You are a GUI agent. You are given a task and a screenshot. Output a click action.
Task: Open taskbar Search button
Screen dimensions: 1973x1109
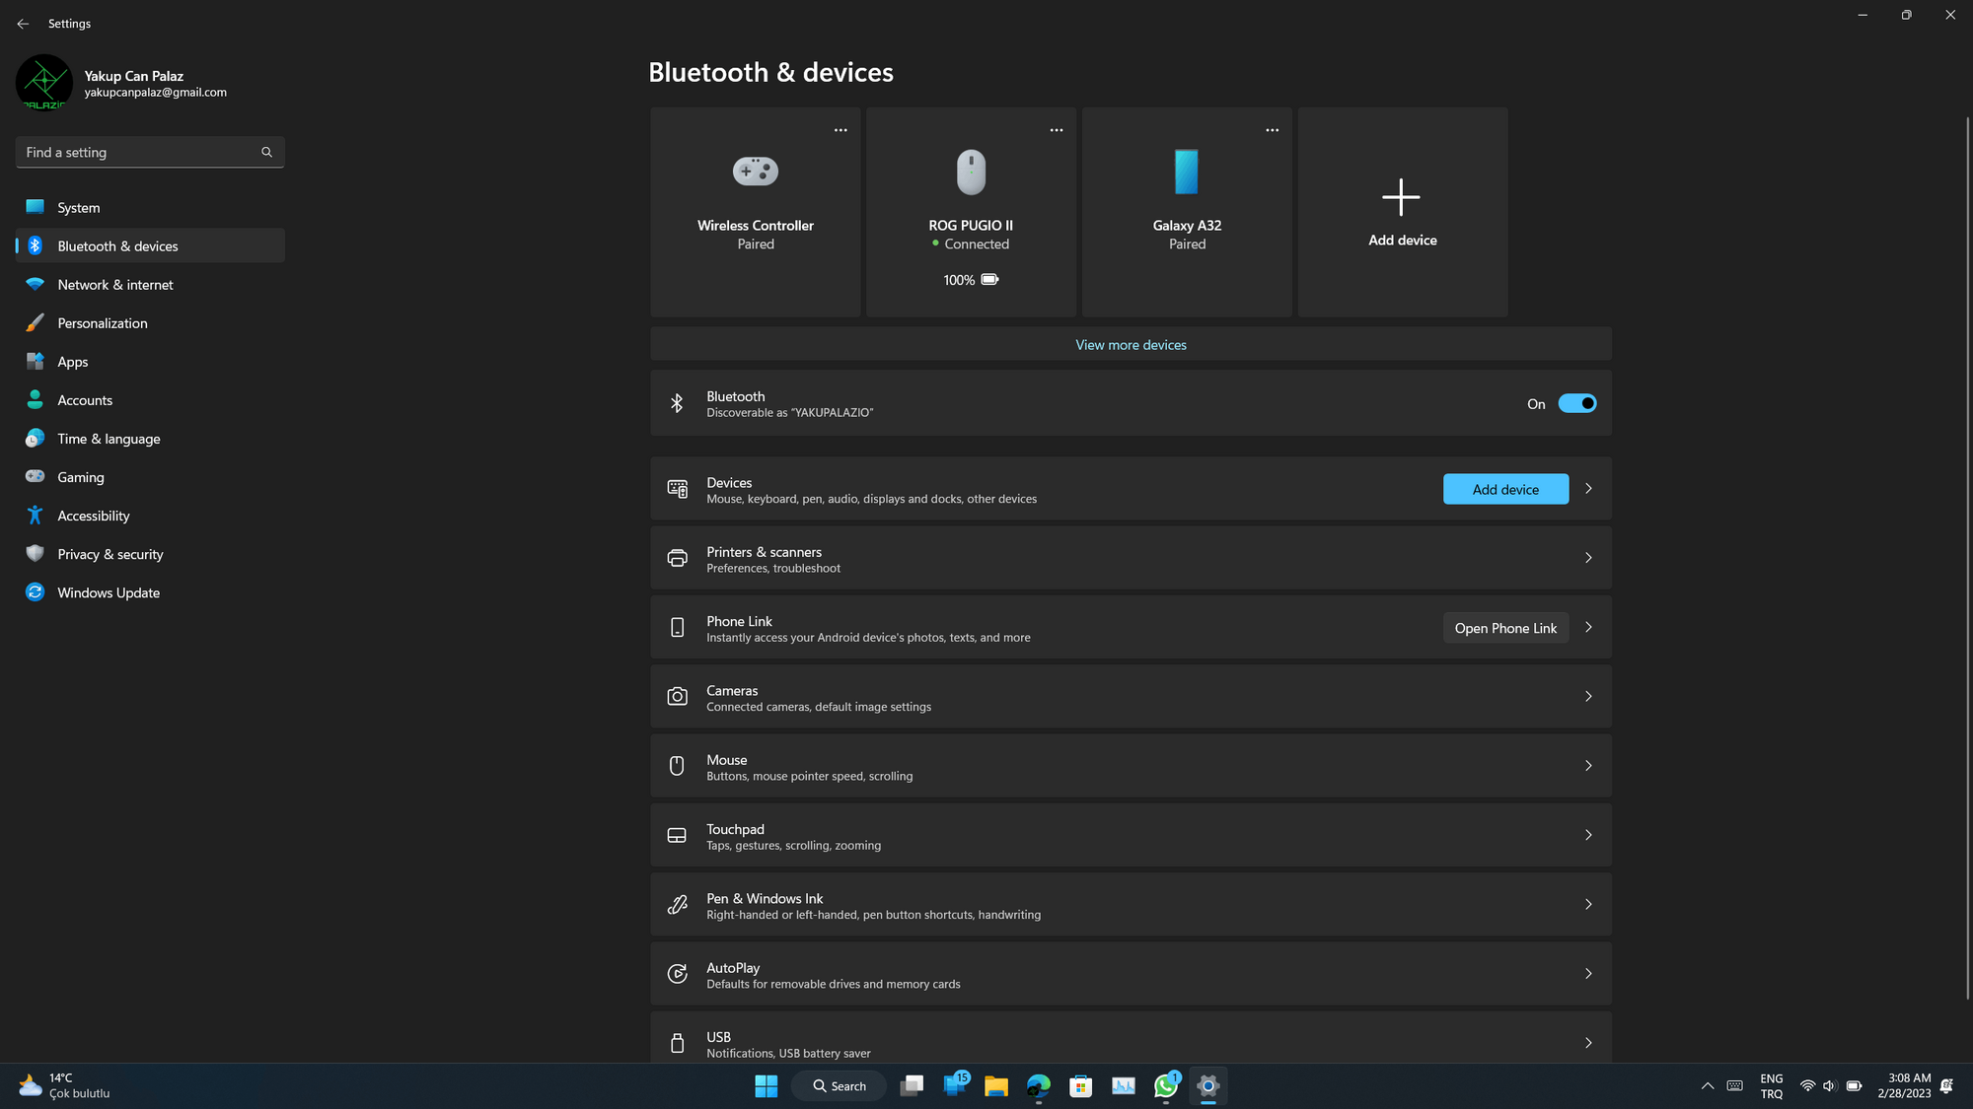[x=840, y=1086]
